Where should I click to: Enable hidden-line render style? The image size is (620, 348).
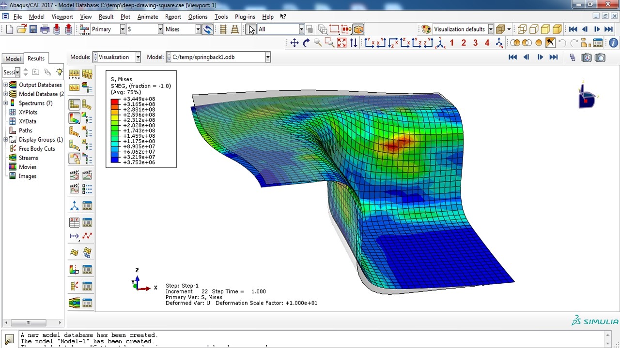(x=534, y=29)
